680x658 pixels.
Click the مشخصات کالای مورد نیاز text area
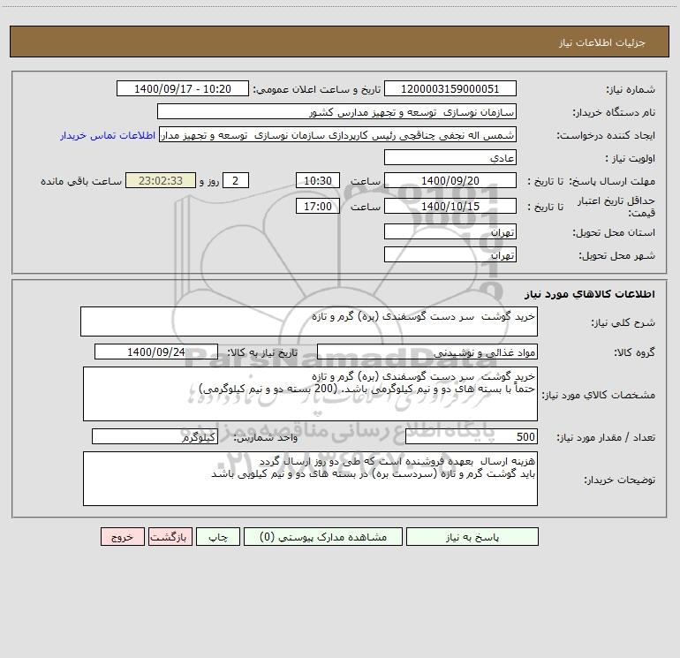pyautogui.click(x=310, y=394)
